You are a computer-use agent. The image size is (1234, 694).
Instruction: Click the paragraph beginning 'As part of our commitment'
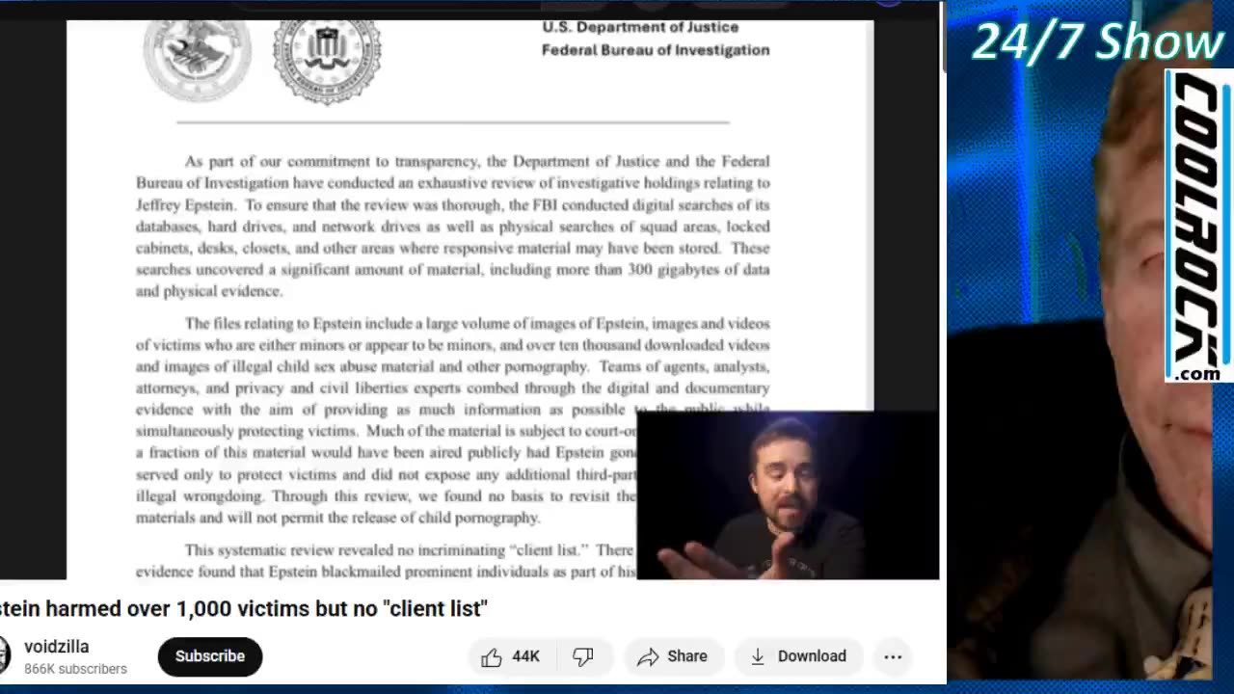(452, 226)
